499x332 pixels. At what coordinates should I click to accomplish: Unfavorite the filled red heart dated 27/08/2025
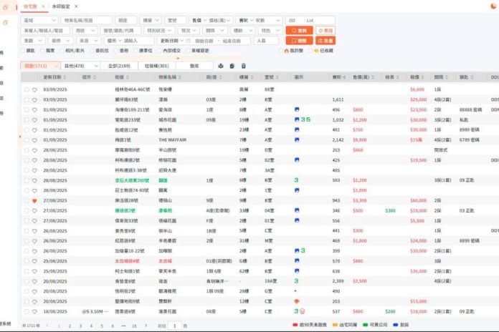point(34,201)
